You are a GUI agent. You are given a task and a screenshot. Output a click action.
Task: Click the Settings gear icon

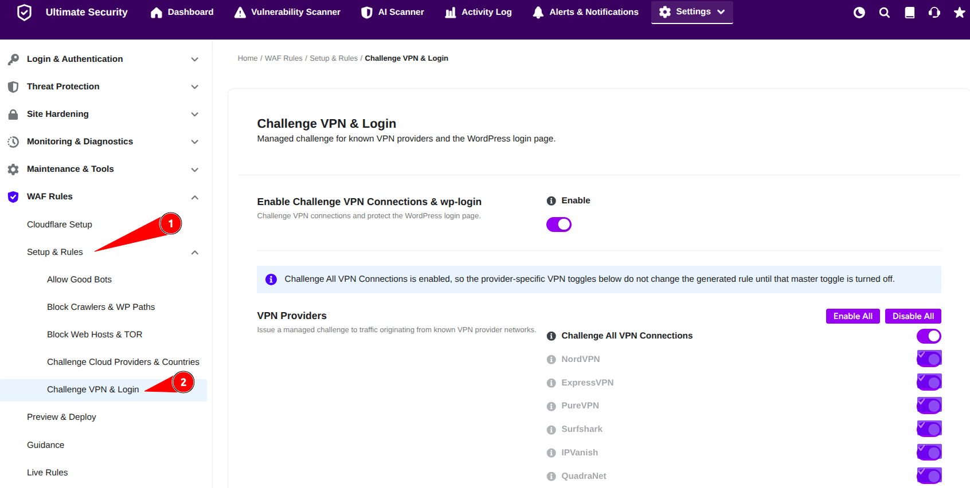click(665, 12)
